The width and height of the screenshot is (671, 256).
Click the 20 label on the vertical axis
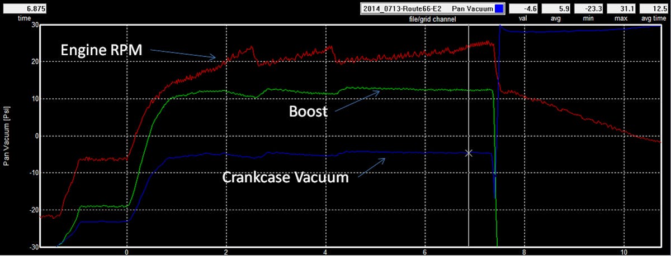[x=34, y=62]
